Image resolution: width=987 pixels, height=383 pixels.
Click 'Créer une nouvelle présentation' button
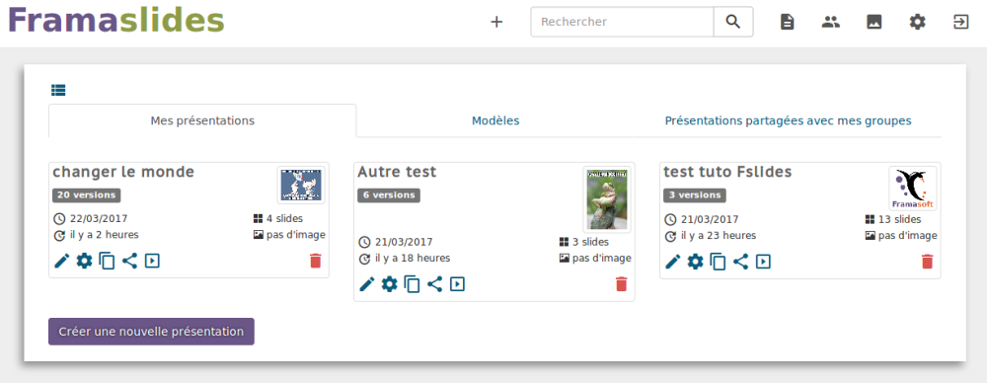point(151,332)
